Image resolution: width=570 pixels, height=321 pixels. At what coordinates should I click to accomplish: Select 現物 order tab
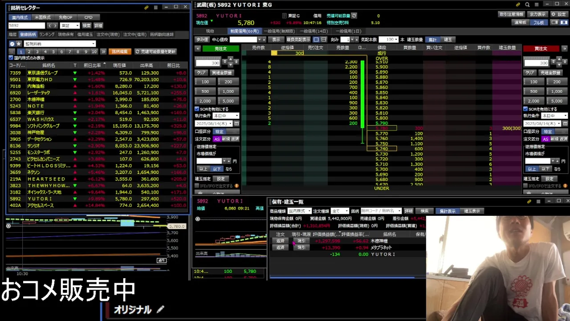point(210,31)
